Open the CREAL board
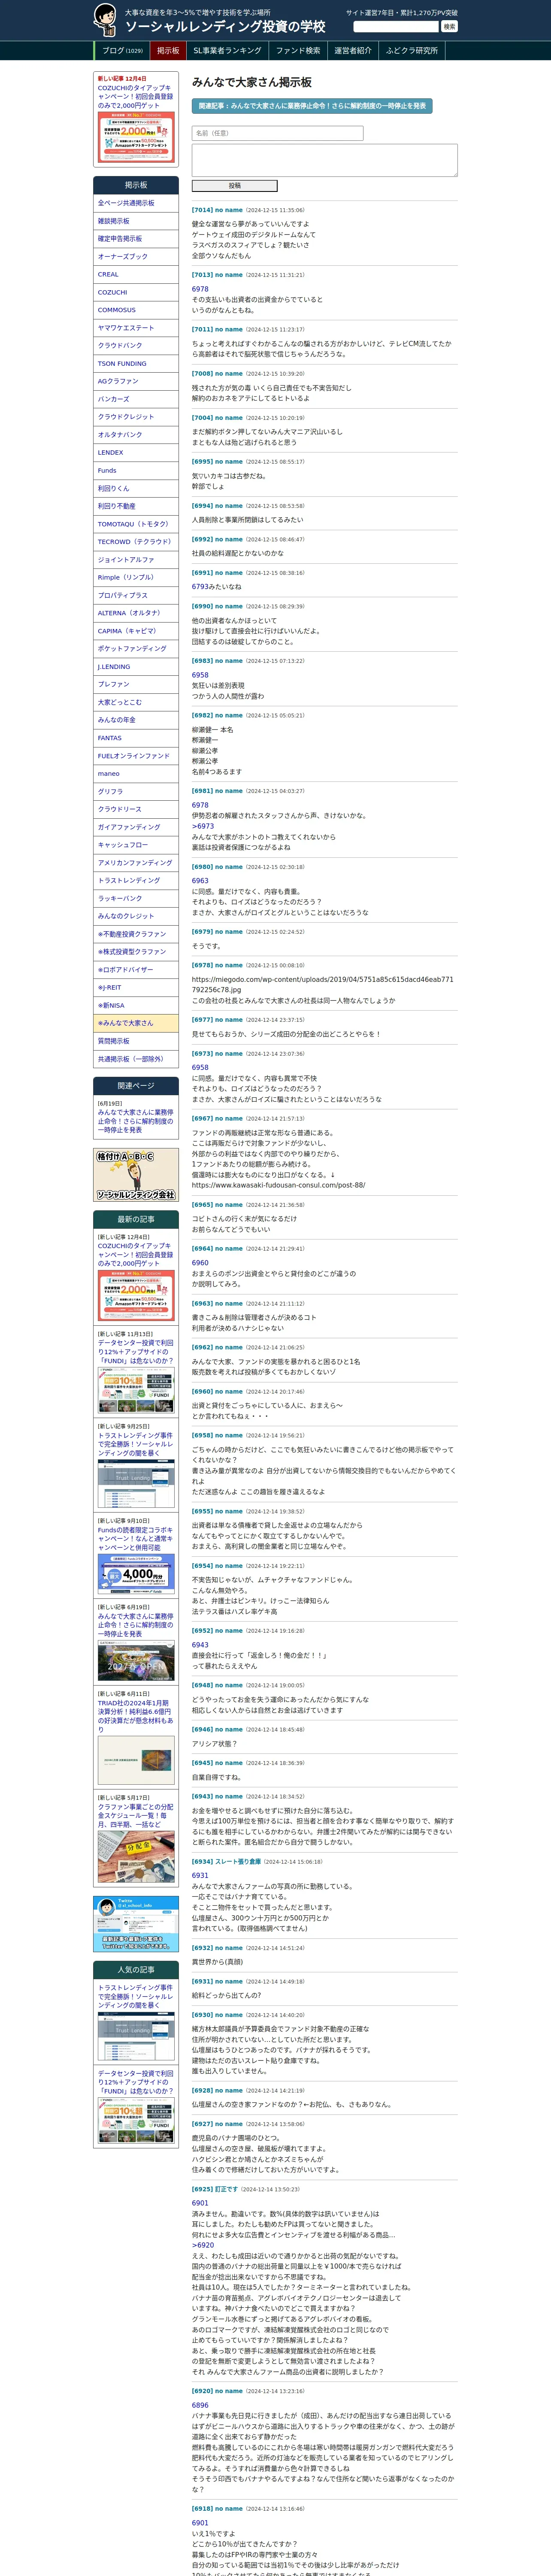551x2576 pixels. coord(136,274)
